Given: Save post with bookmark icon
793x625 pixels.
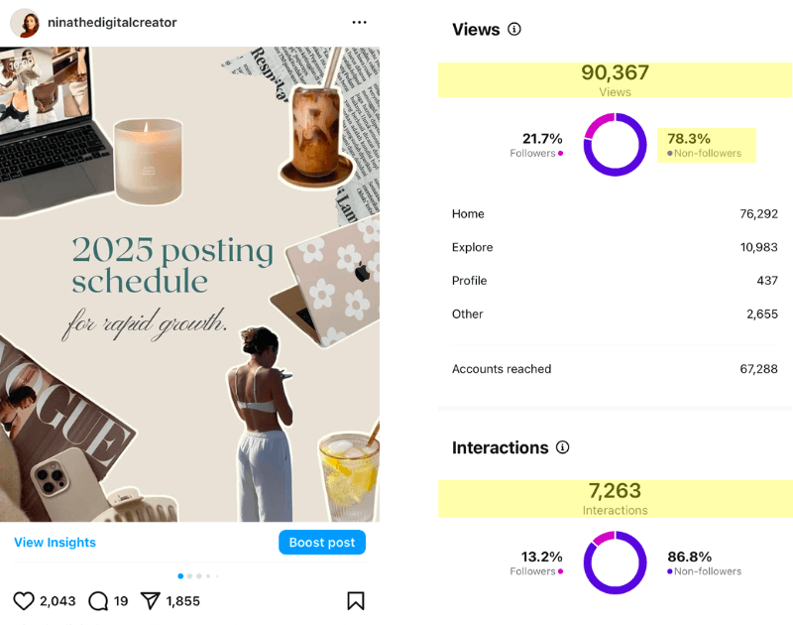Looking at the screenshot, I should click(x=356, y=600).
